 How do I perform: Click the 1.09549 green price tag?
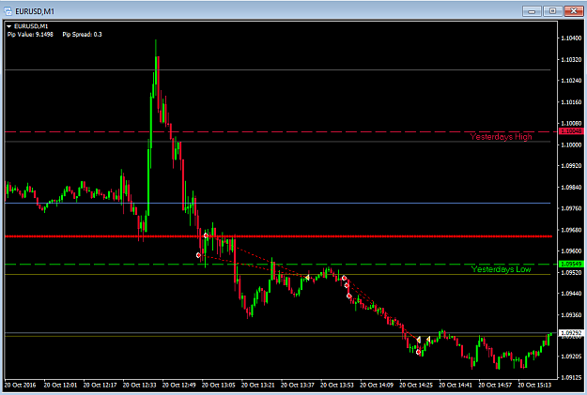(x=571, y=264)
